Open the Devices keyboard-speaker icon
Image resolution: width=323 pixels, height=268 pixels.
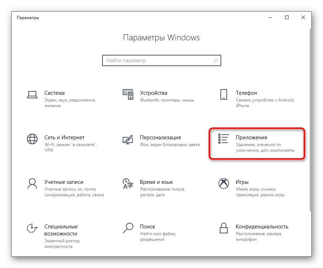(x=128, y=94)
